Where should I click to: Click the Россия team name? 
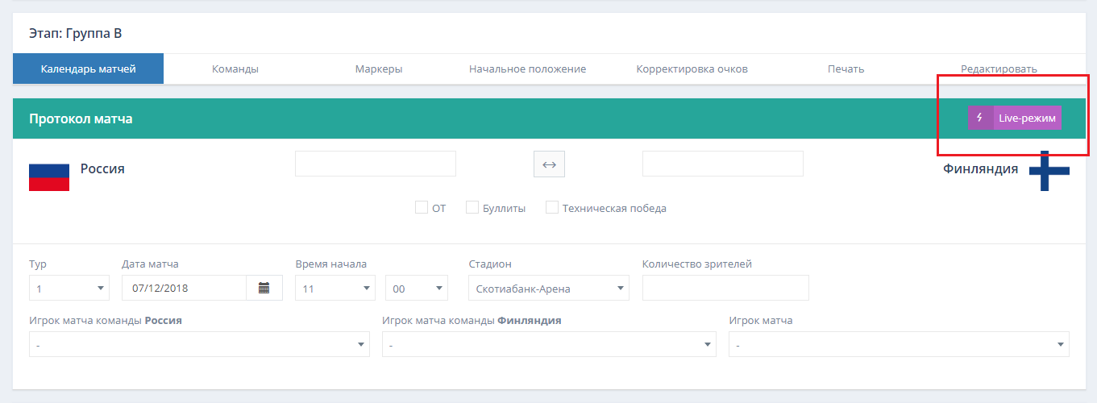[x=102, y=169]
